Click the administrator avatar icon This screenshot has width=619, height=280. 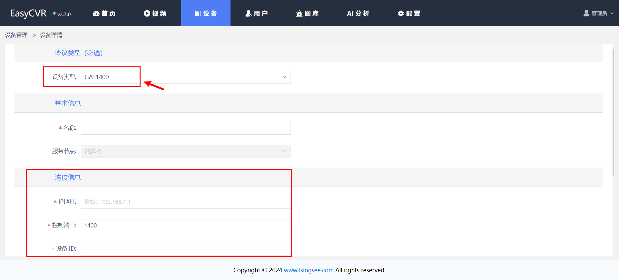586,13
